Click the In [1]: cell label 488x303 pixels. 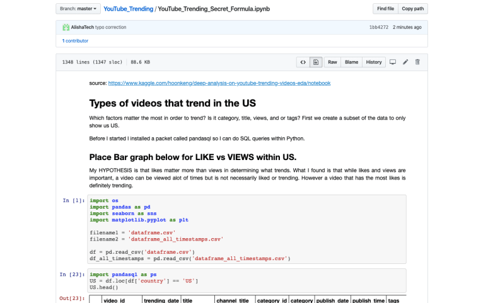click(74, 201)
